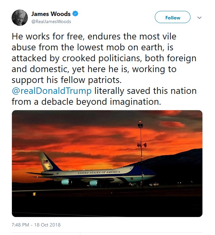Visit the @RealJamesWoods handle
The width and height of the screenshot is (215, 235).
(x=51, y=21)
